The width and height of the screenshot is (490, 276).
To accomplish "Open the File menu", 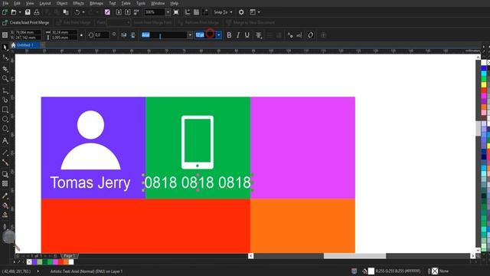I will [x=5, y=3].
